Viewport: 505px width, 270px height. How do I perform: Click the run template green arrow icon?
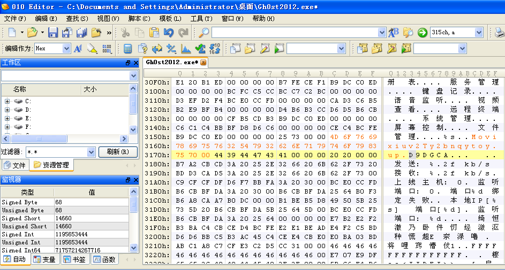pos(406,49)
